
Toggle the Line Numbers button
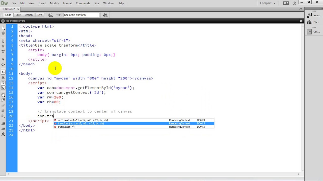3,72
